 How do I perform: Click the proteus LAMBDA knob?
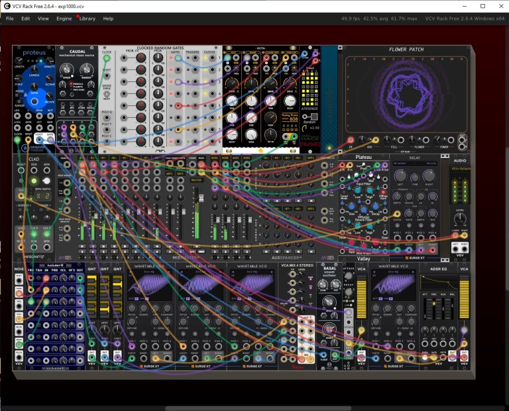(x=34, y=68)
